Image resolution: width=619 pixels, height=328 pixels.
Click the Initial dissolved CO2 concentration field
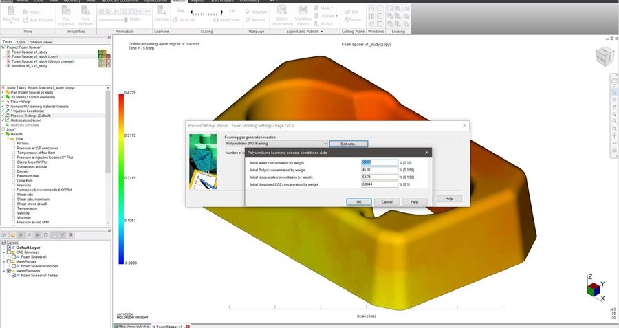point(380,184)
